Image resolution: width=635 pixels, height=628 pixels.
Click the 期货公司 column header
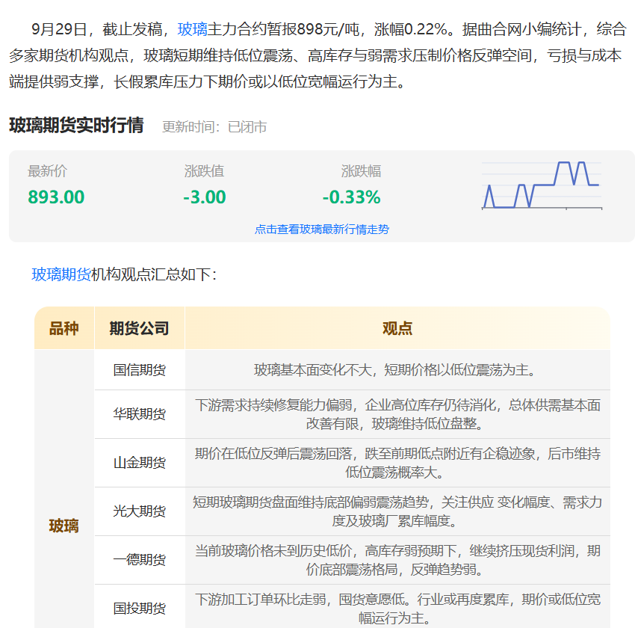click(139, 328)
